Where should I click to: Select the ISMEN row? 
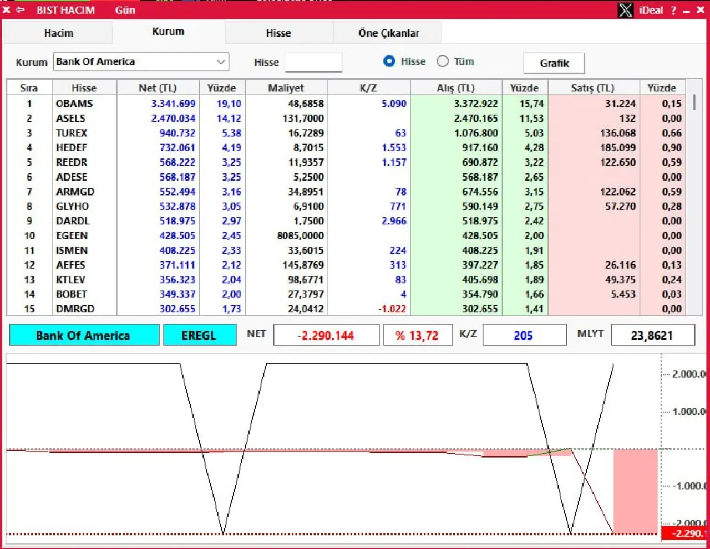point(346,250)
